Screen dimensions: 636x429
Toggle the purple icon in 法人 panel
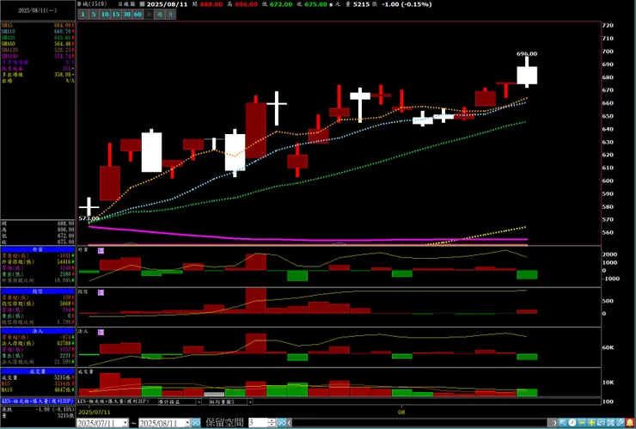pyautogui.click(x=101, y=332)
